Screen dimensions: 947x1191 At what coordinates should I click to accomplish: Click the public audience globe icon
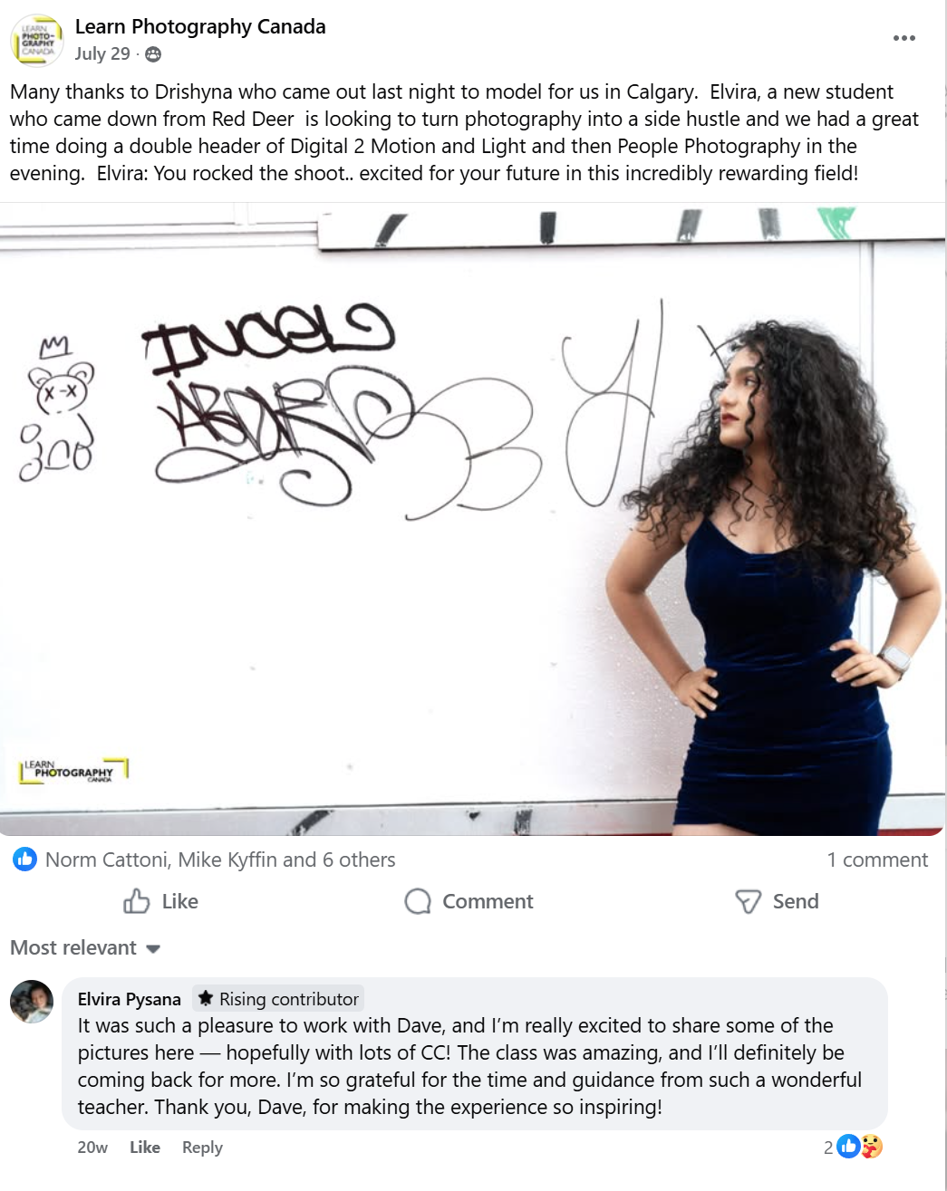[153, 54]
